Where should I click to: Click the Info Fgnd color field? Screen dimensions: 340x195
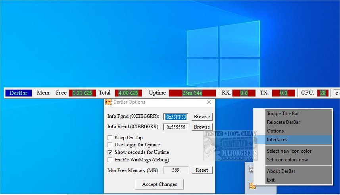point(176,117)
